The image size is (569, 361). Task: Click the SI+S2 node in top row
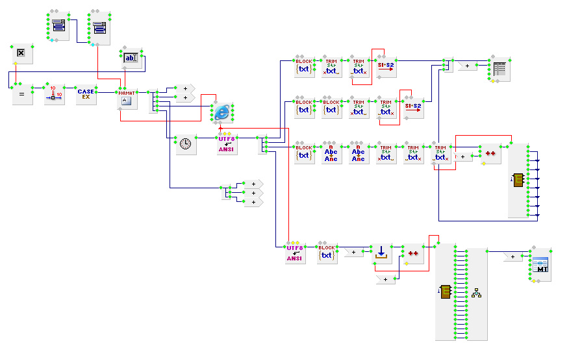[x=386, y=67]
